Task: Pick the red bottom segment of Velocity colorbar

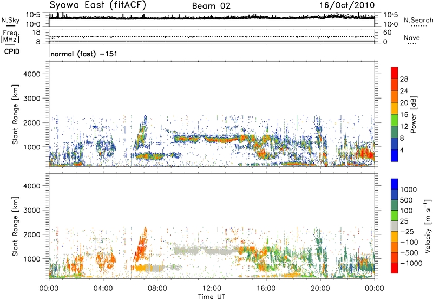Action: pyautogui.click(x=395, y=268)
